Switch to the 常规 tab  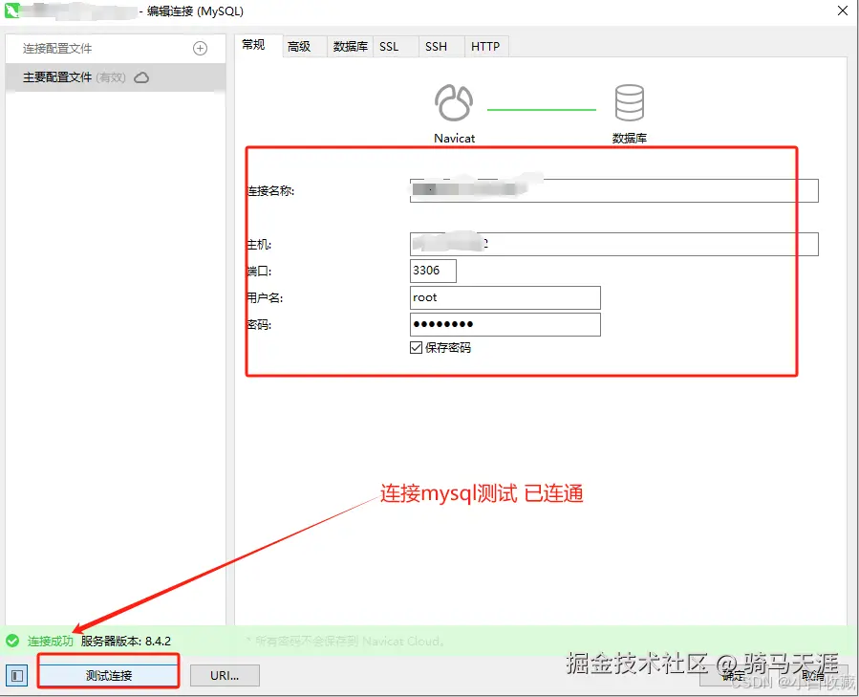click(x=253, y=45)
